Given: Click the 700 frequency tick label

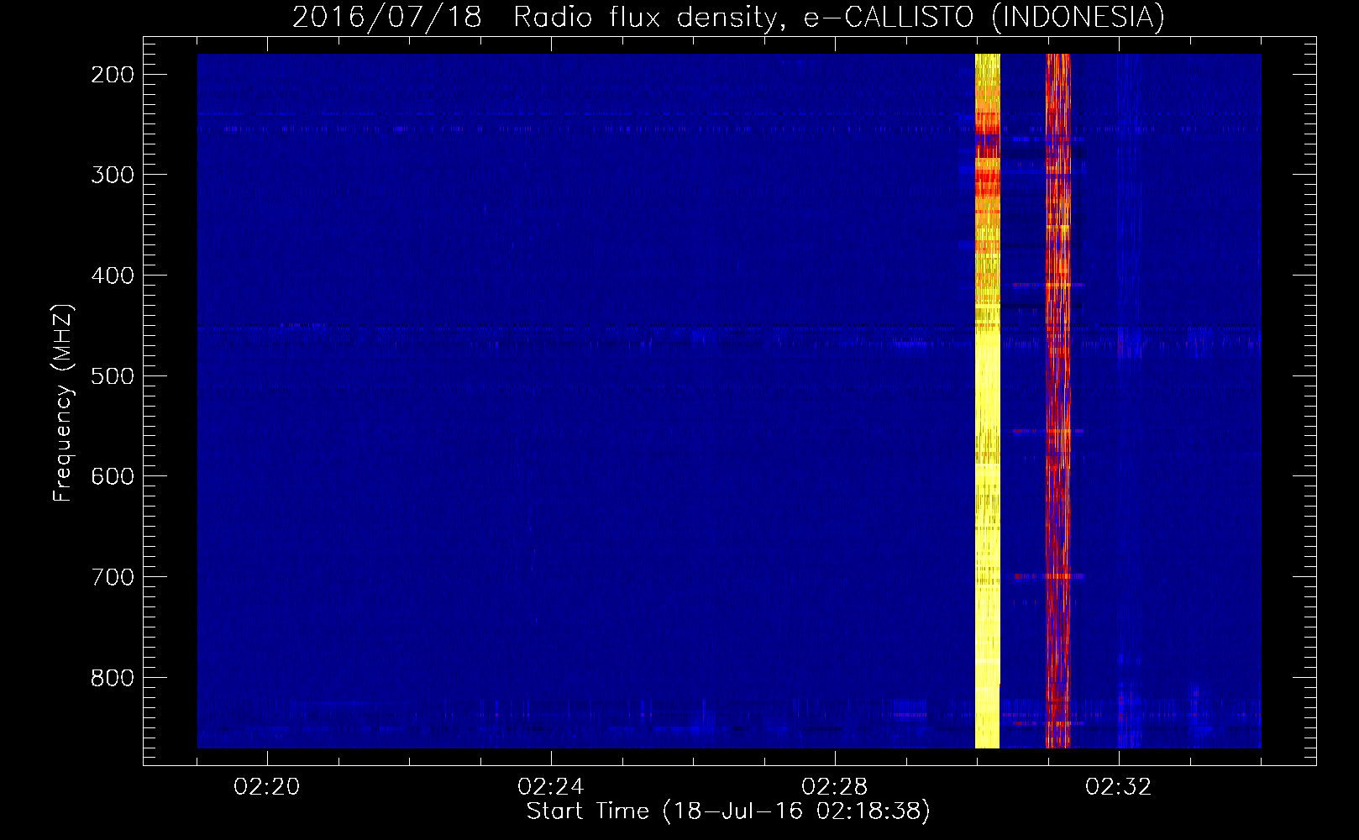Looking at the screenshot, I should click(113, 577).
